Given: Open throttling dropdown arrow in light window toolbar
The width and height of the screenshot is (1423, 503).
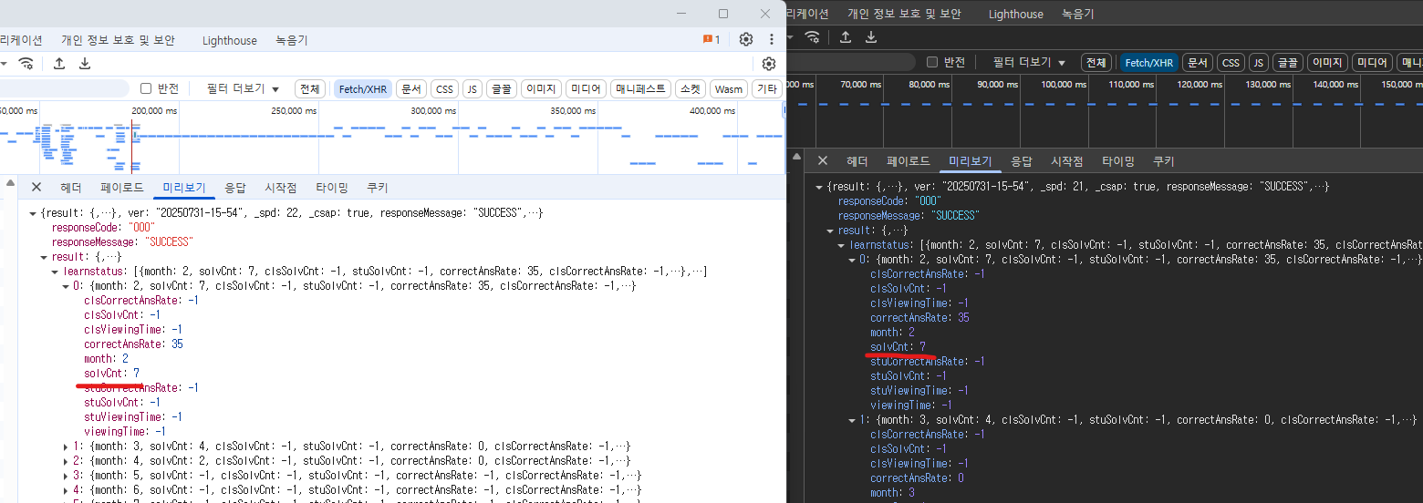Looking at the screenshot, I should tap(5, 63).
